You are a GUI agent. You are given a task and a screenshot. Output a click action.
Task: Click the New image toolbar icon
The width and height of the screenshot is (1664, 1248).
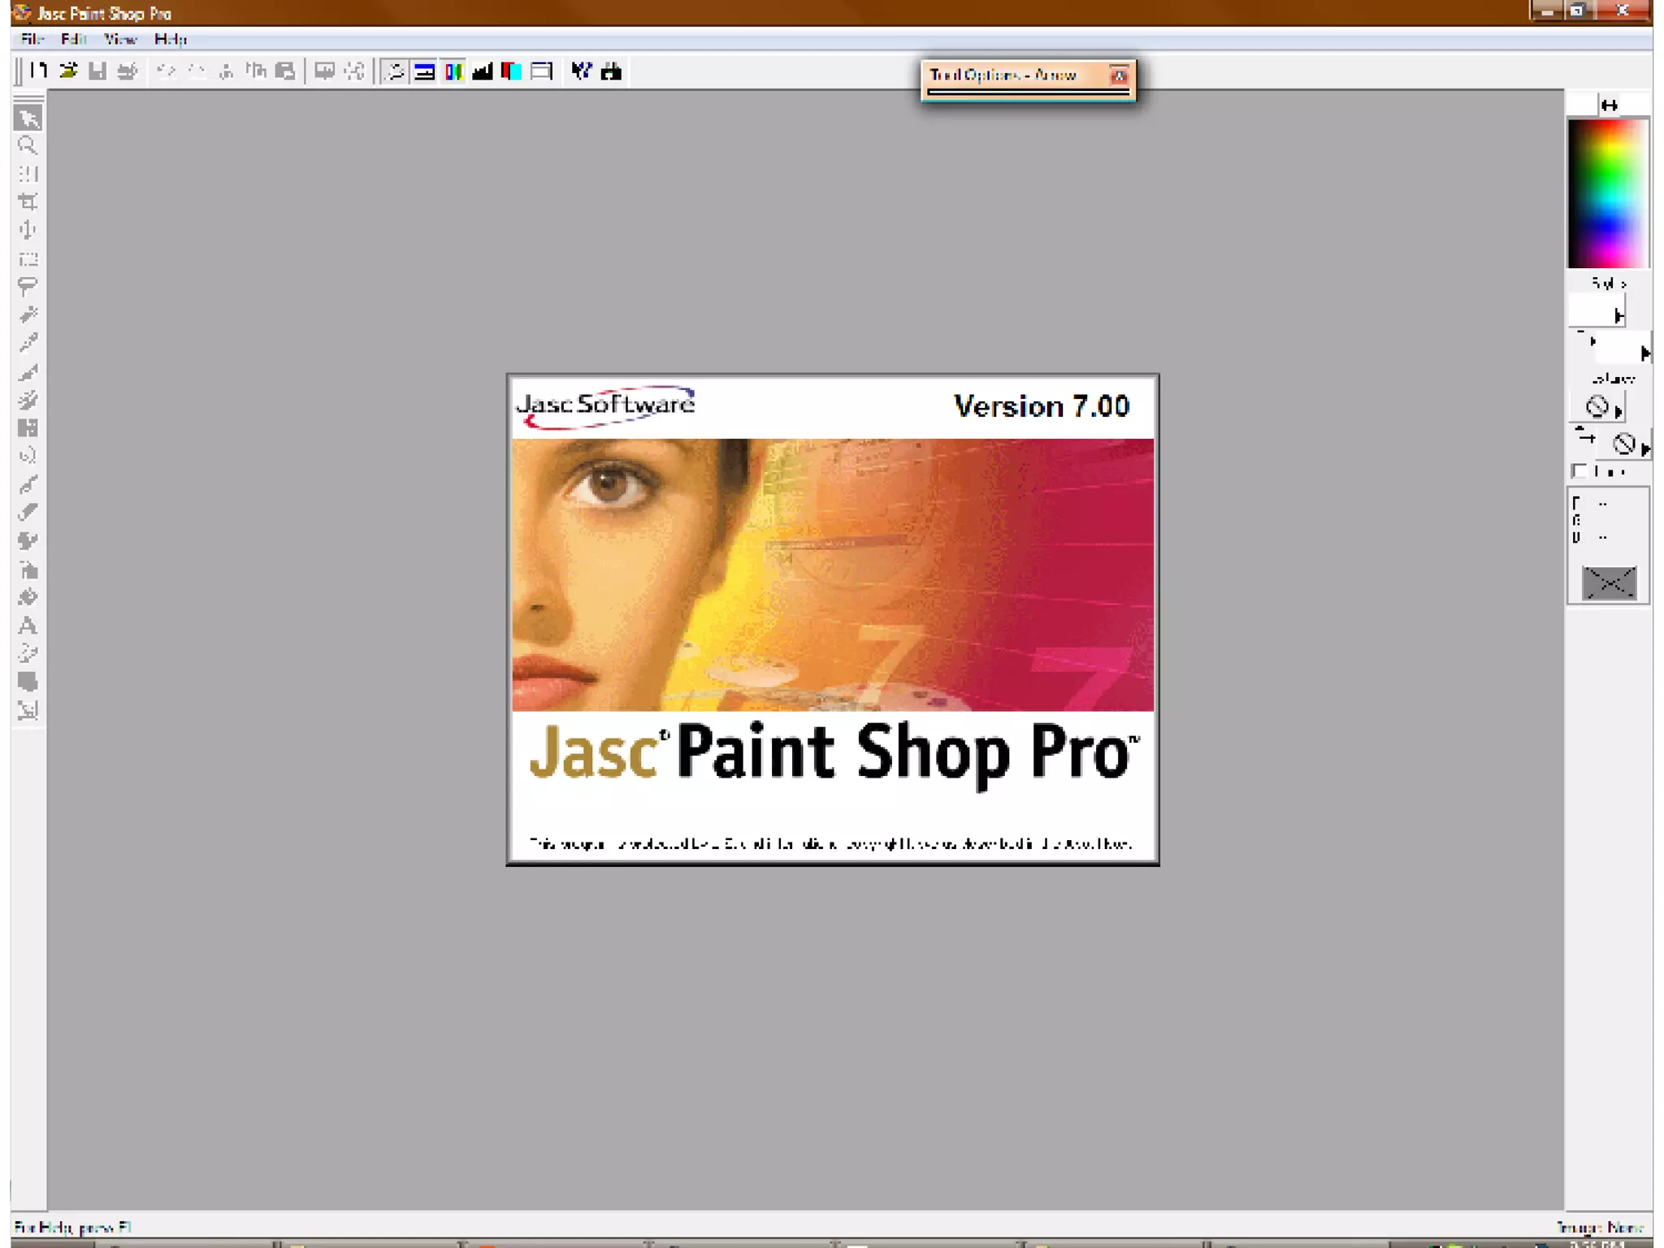[38, 71]
